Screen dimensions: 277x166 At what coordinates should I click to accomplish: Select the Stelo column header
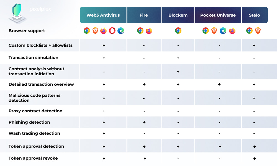tap(255, 15)
